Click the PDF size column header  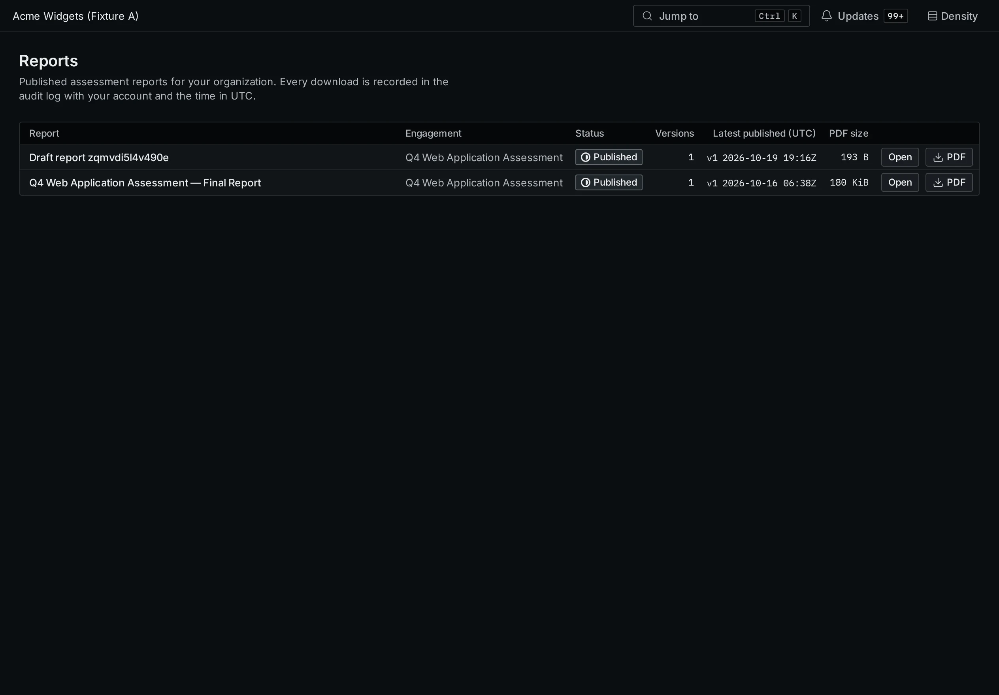point(848,133)
